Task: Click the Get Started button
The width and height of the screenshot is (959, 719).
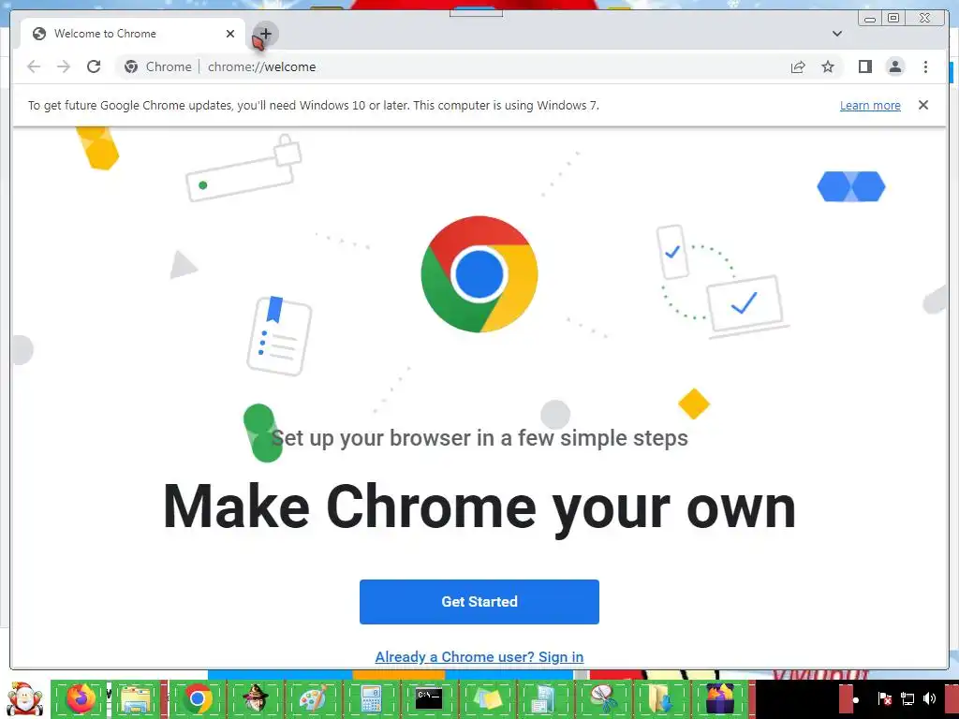Action: (479, 602)
